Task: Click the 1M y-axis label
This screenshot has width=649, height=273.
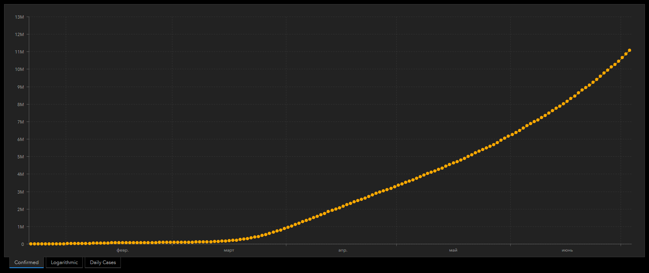Action: [21, 227]
